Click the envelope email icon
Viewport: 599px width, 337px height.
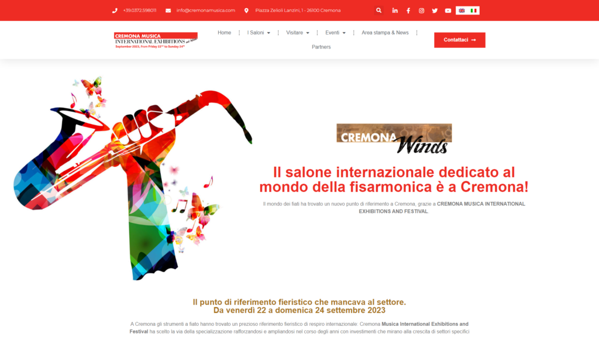coord(168,11)
